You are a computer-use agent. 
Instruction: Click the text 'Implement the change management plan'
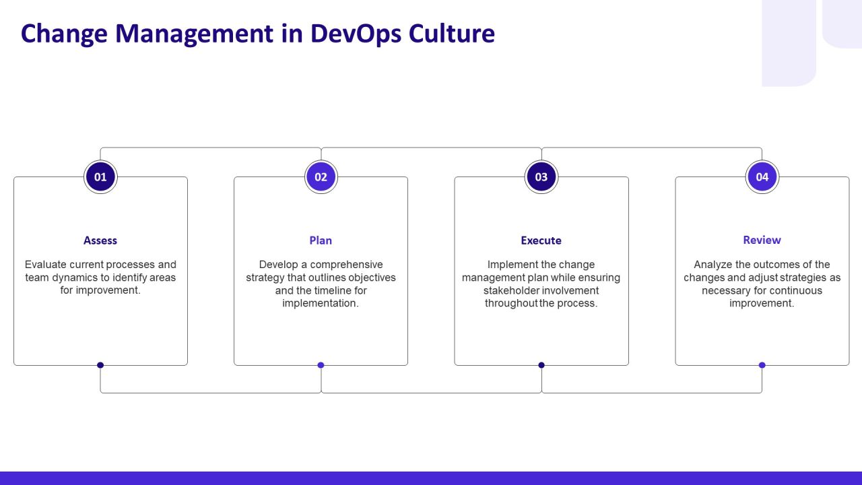tap(541, 271)
